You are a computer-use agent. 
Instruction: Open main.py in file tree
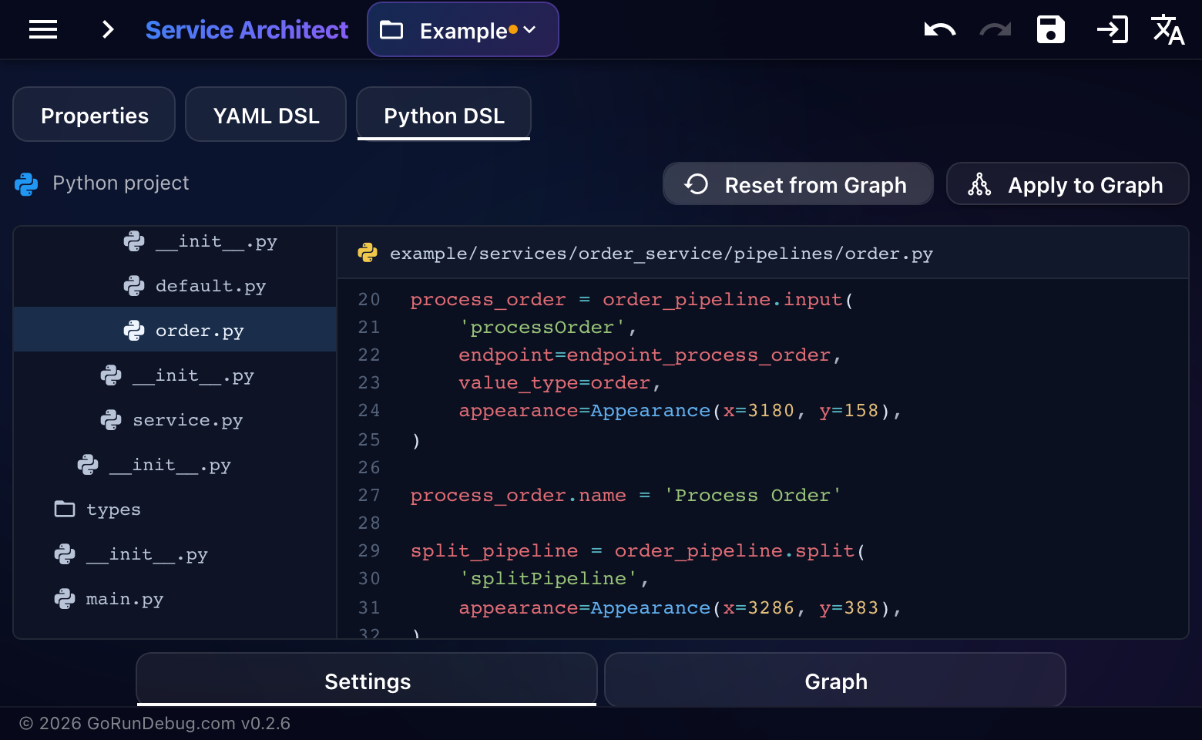(x=175, y=599)
